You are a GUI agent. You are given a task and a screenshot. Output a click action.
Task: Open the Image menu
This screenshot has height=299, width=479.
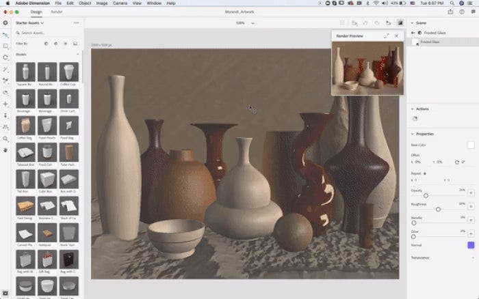(x=102, y=3)
